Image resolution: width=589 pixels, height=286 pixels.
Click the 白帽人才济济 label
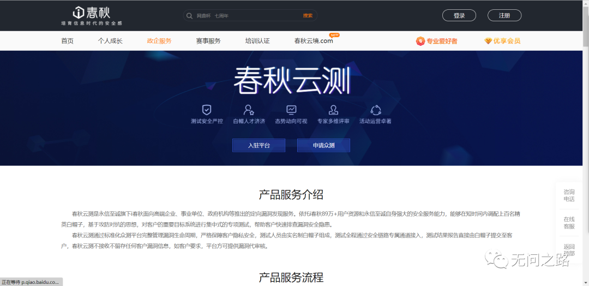click(x=249, y=121)
